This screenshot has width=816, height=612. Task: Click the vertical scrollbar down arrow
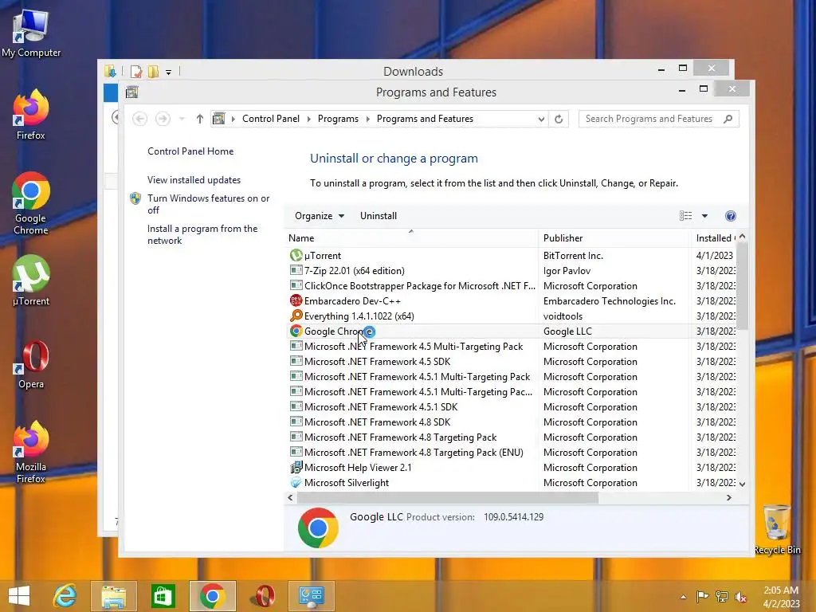point(742,484)
